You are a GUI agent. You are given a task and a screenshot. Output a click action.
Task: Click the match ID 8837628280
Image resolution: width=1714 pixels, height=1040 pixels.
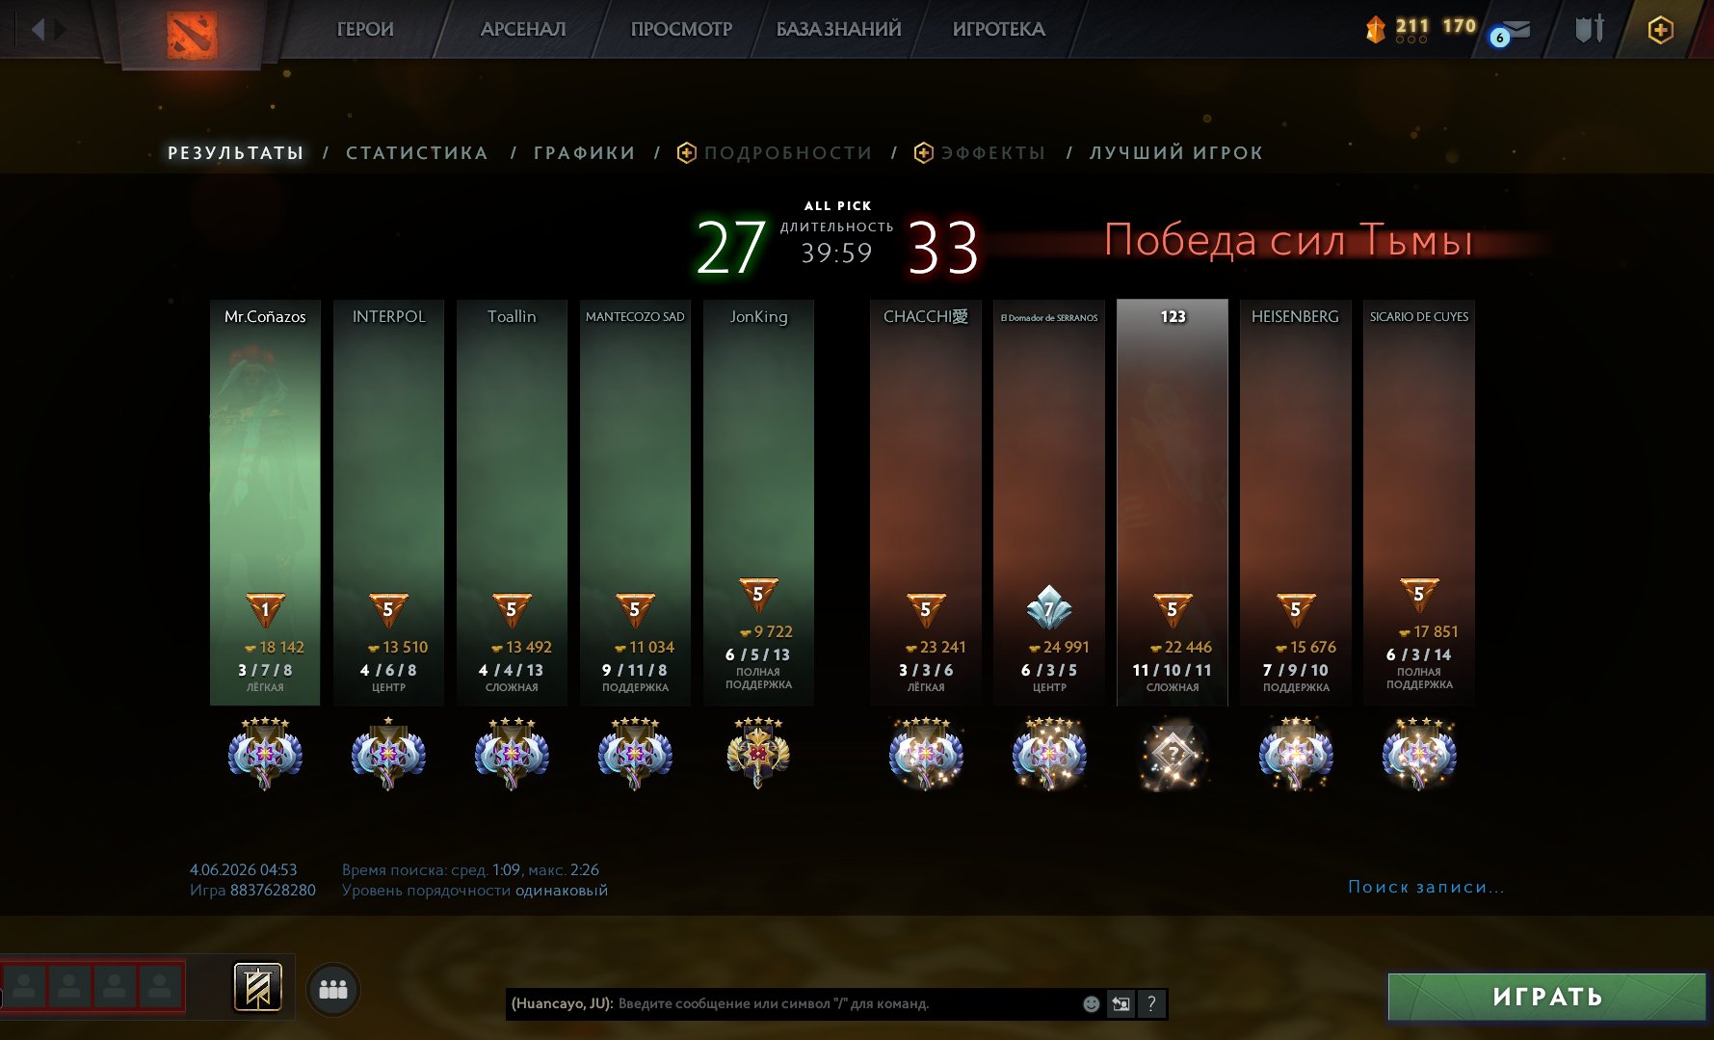click(273, 891)
